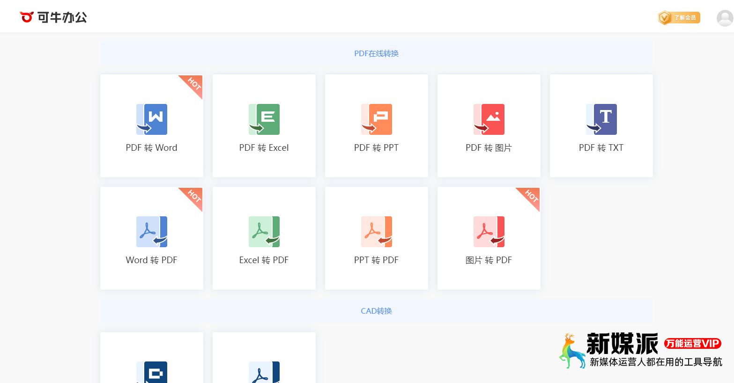Image resolution: width=734 pixels, height=383 pixels.
Task: Click the "Word 转 PDF" text label
Action: click(x=152, y=260)
